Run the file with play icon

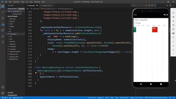167,5
